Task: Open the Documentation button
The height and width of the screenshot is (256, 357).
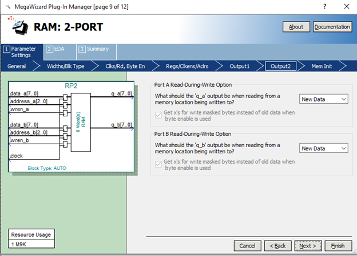Action: (332, 27)
